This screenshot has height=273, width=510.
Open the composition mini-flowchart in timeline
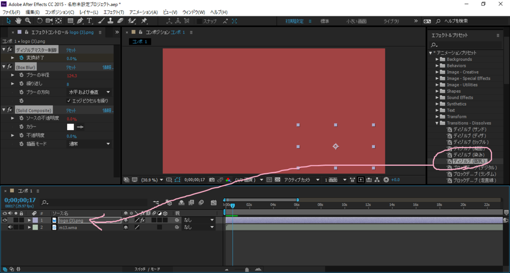(x=156, y=203)
